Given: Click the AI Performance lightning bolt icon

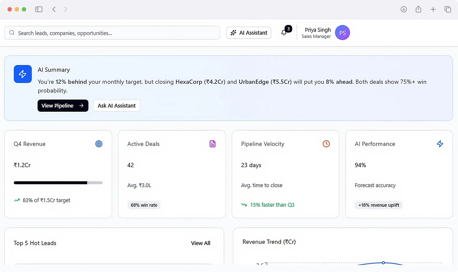Looking at the screenshot, I should [x=440, y=144].
